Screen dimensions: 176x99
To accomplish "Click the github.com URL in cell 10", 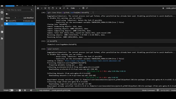I will click(x=73, y=13).
